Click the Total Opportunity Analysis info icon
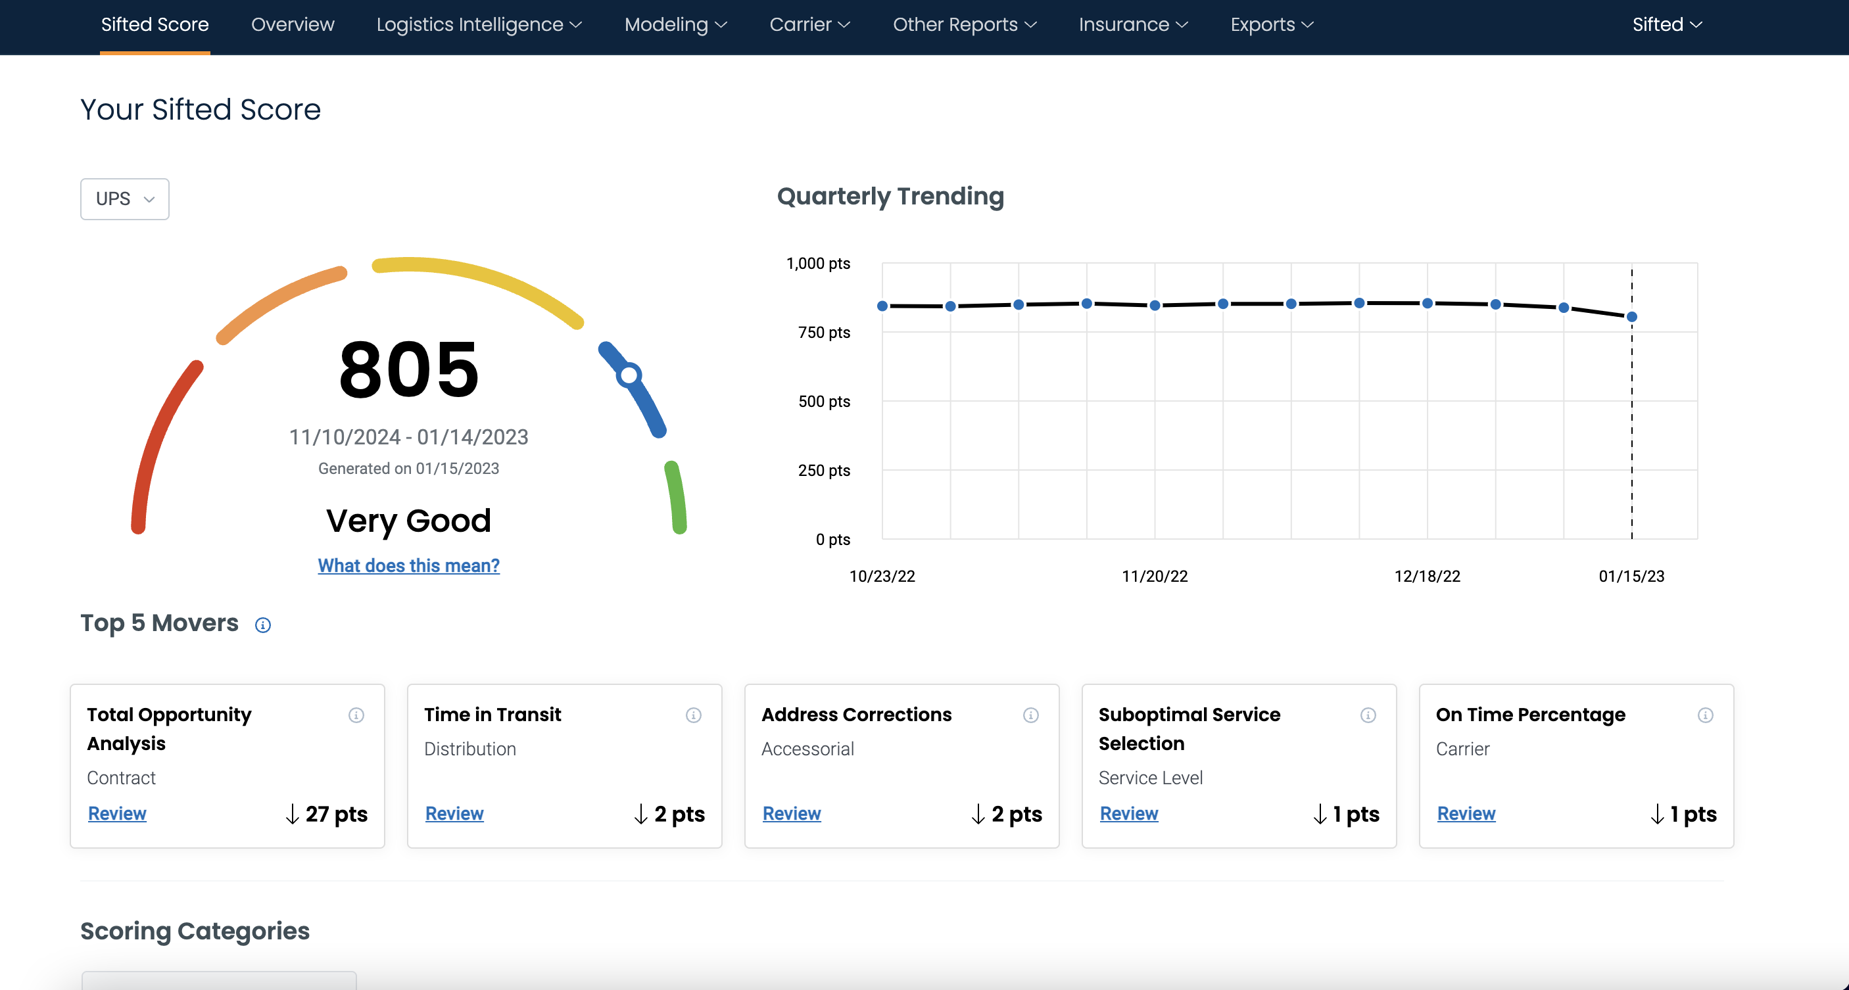Image resolution: width=1849 pixels, height=990 pixels. 356,715
